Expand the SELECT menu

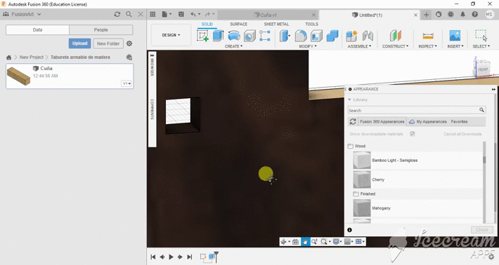coord(481,46)
